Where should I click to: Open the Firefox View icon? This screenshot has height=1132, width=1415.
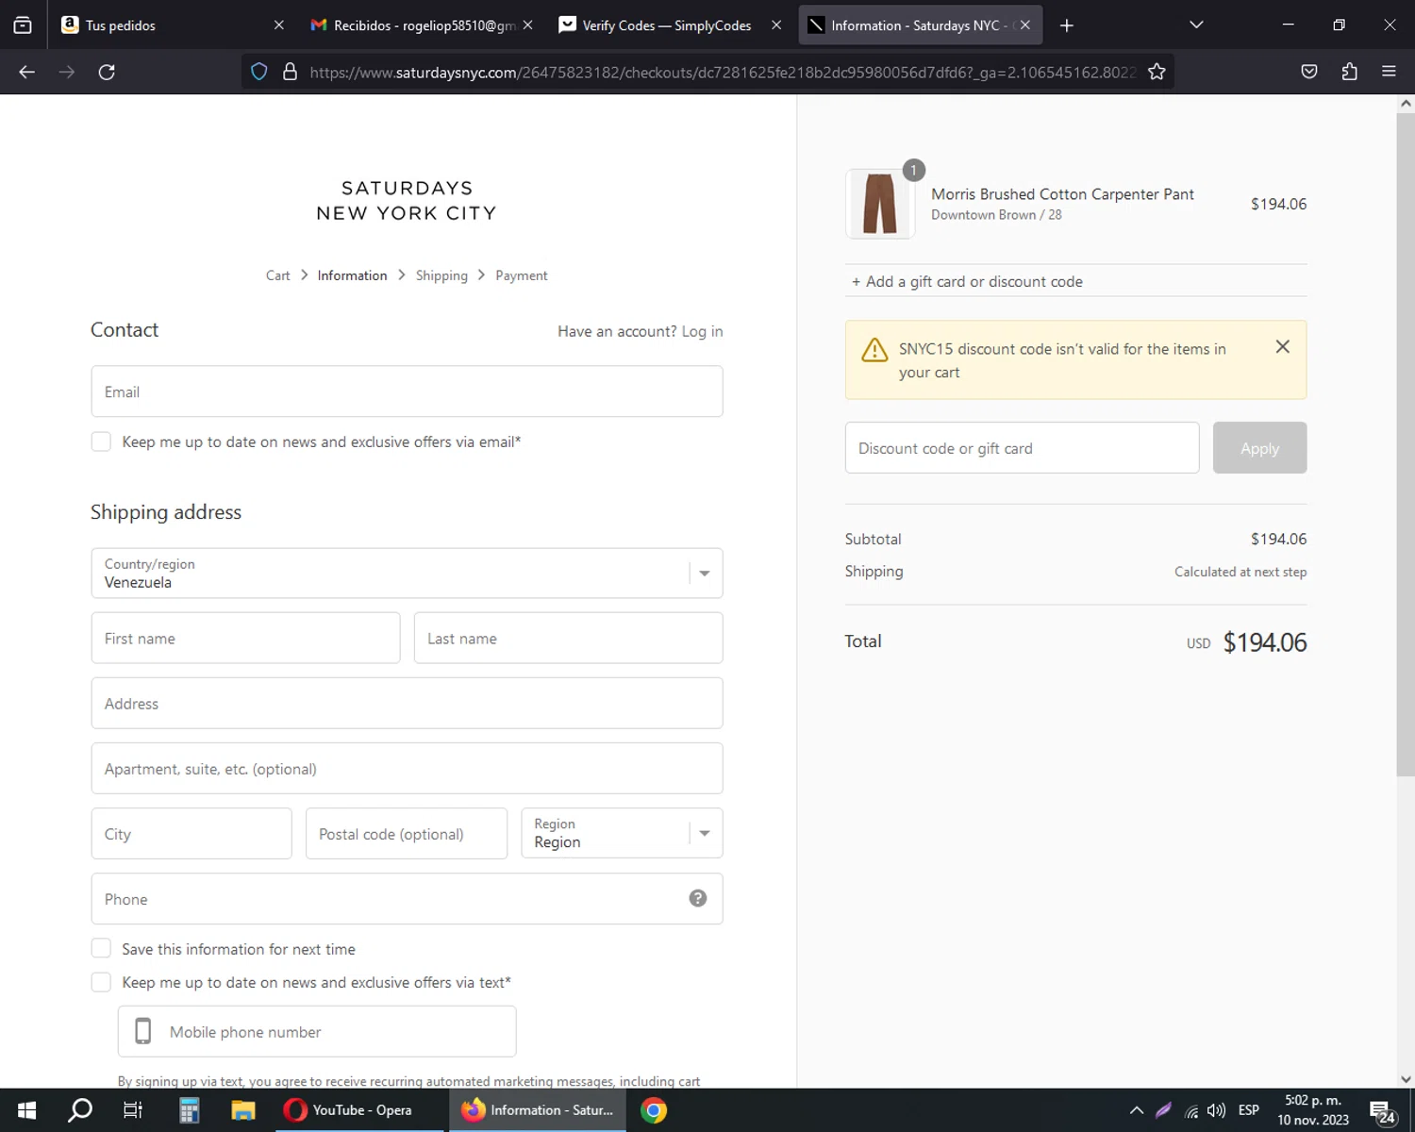pos(23,25)
